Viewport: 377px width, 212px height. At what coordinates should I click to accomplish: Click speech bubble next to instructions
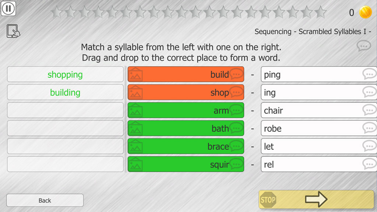[363, 46]
